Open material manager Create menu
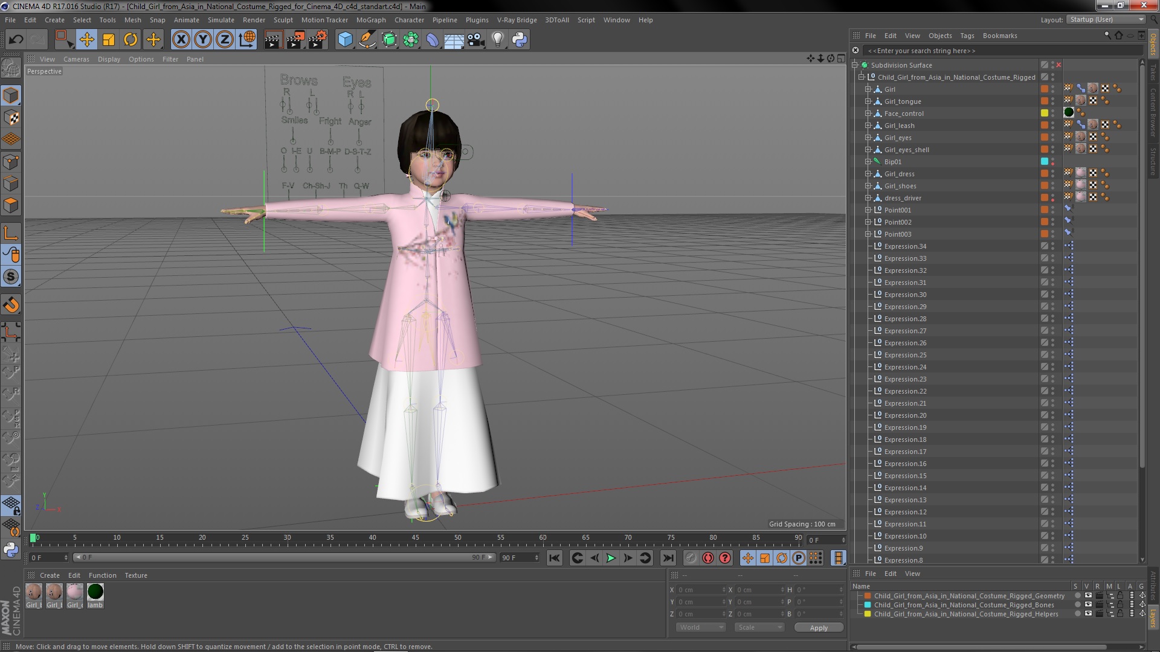1160x652 pixels. 50,575
